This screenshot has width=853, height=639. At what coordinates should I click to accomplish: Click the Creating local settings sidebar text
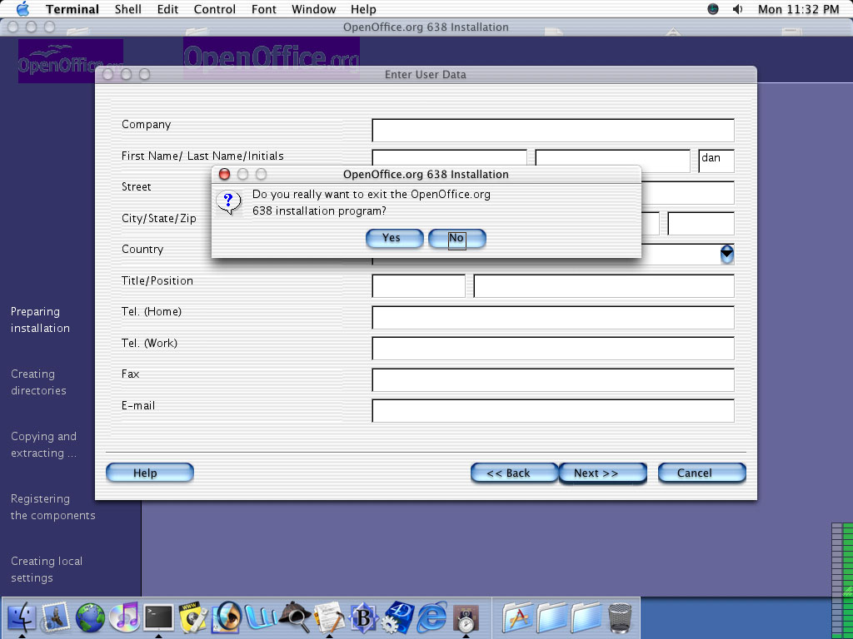coord(47,569)
